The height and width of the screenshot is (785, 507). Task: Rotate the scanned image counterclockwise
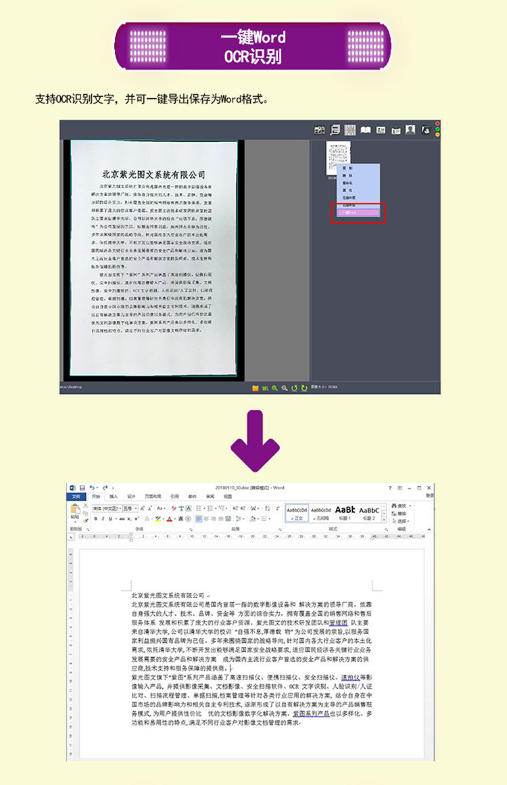tap(294, 388)
